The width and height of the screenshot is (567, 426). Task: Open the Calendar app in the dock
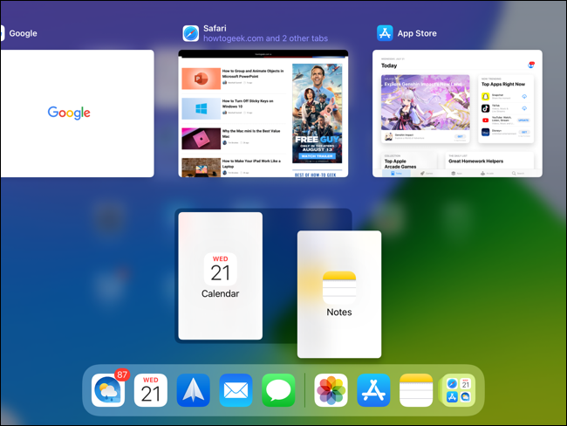(150, 390)
